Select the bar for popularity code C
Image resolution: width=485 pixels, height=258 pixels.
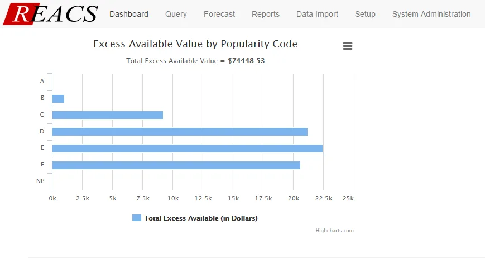pos(108,115)
